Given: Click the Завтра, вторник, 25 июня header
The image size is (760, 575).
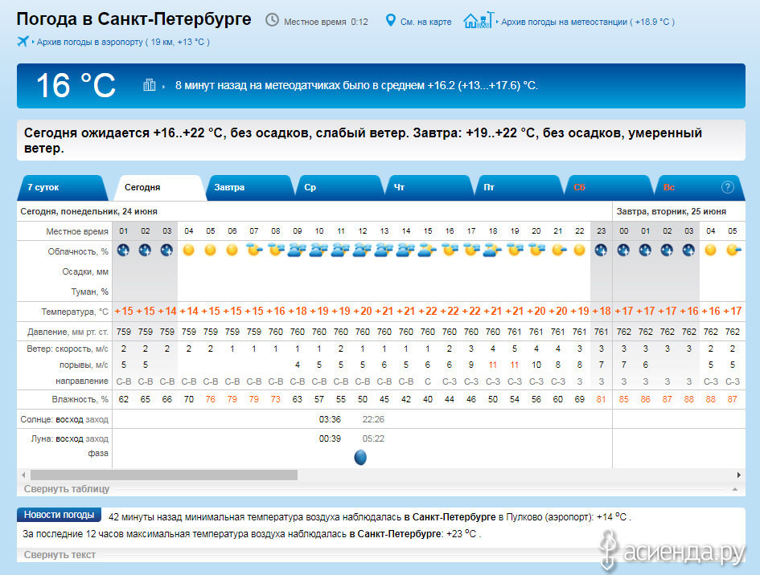Looking at the screenshot, I should [672, 211].
